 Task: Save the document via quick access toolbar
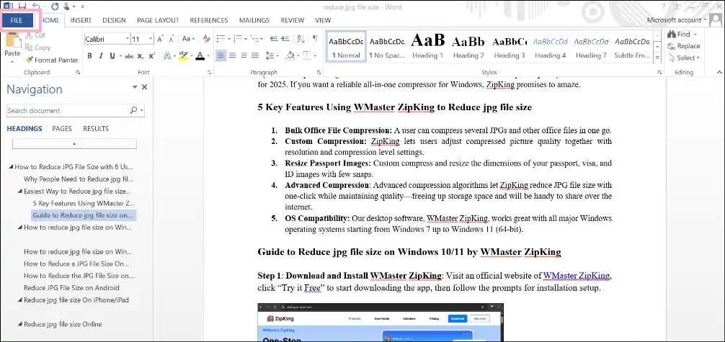pyautogui.click(x=22, y=6)
